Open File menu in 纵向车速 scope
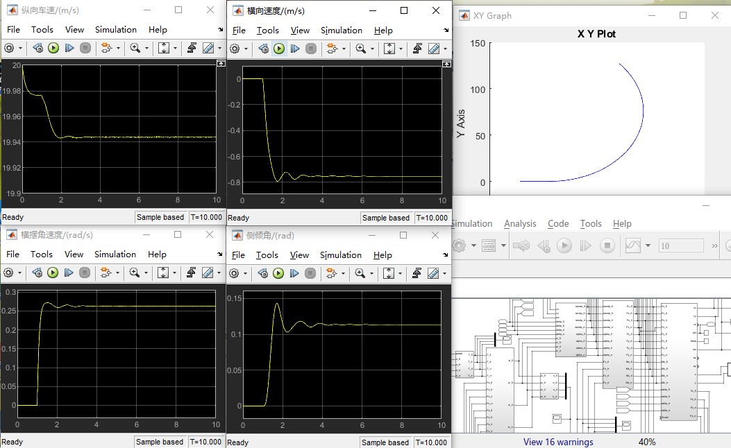 tap(13, 29)
